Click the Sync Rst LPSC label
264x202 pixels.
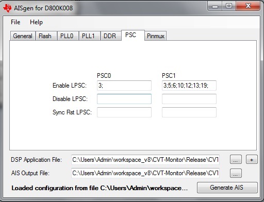coord(72,112)
